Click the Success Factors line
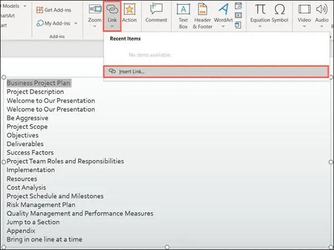 tap(30, 153)
